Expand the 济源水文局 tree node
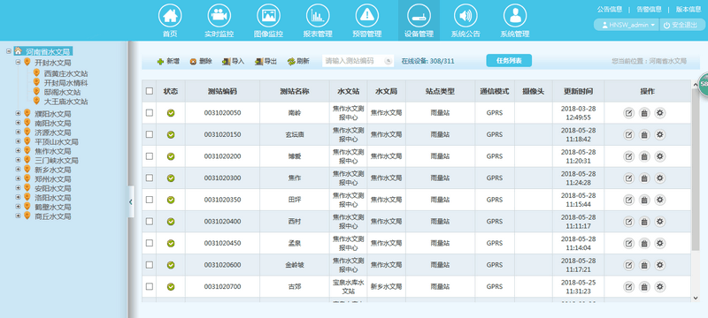The image size is (708, 318). (x=18, y=132)
